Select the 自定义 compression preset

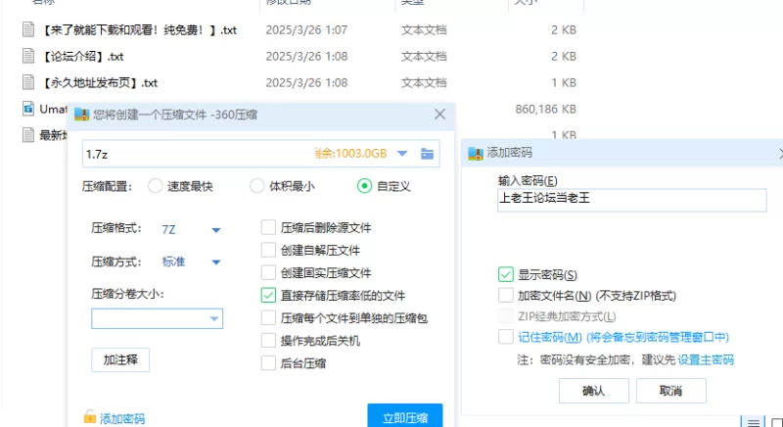tap(364, 186)
